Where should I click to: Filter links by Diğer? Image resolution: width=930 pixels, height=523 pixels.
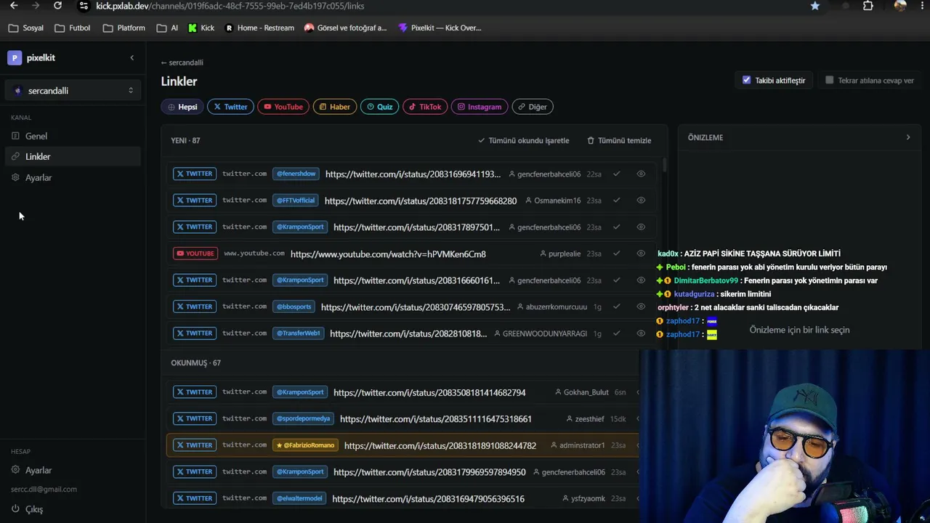click(533, 107)
